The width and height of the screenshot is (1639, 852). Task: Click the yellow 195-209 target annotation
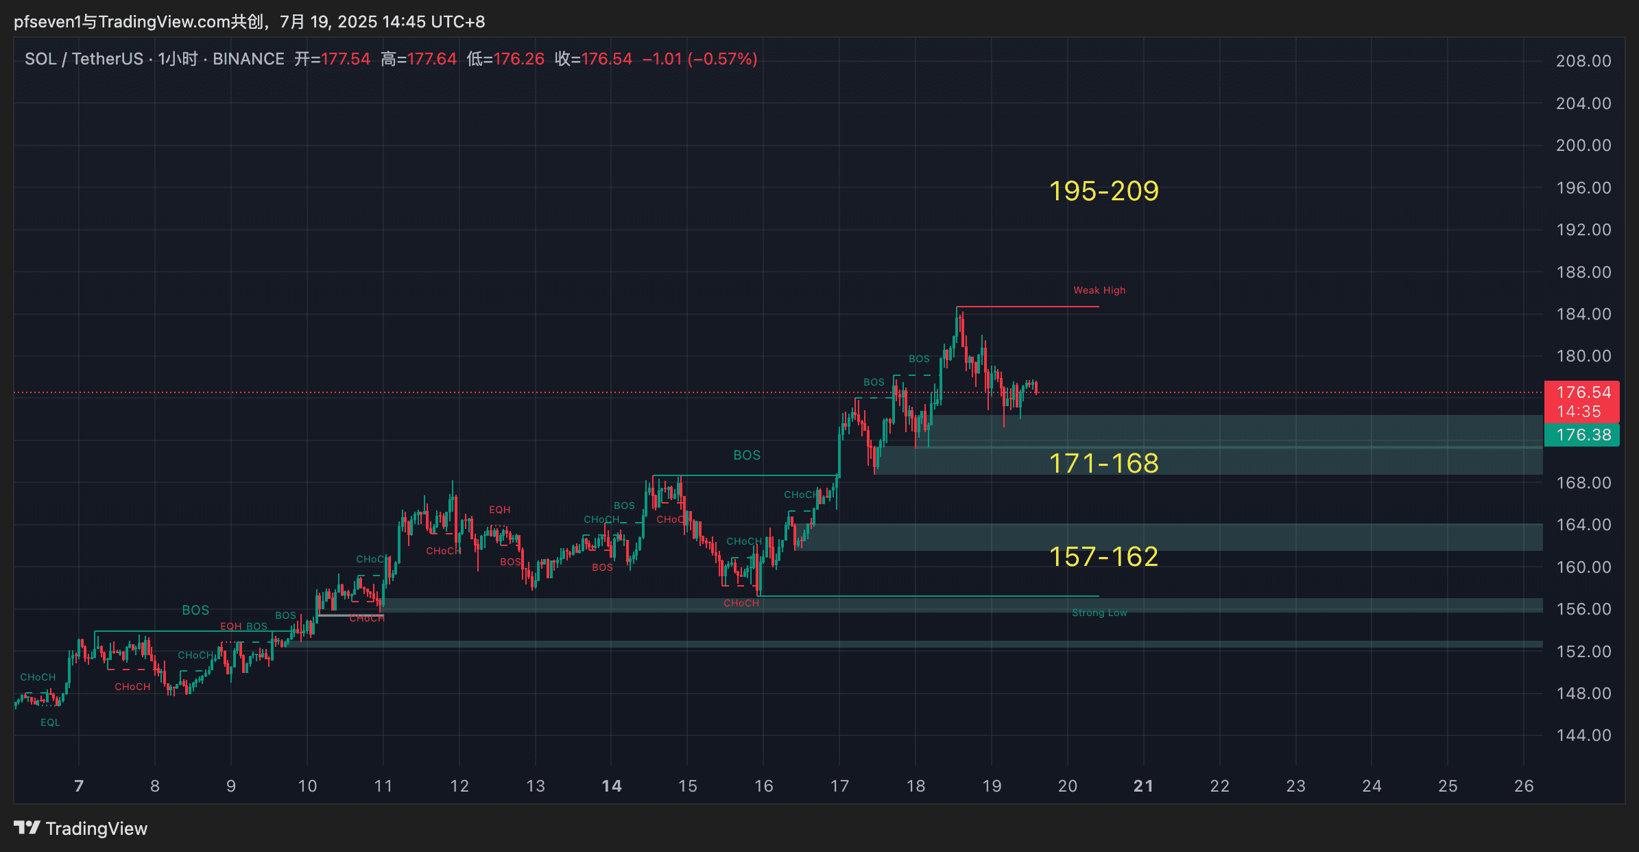(1103, 191)
